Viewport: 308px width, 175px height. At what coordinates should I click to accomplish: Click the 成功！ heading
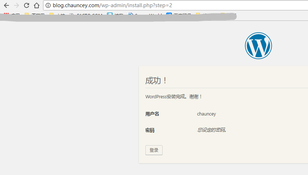point(156,81)
